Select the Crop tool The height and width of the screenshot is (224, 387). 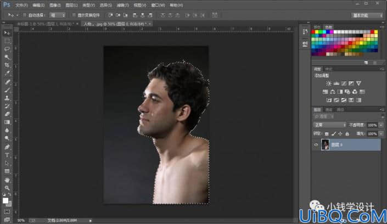[x=7, y=65]
